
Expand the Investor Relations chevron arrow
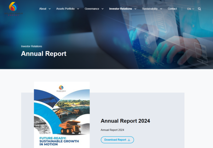(135, 9)
